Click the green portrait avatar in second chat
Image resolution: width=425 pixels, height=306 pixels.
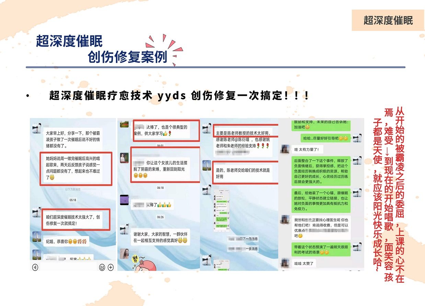[x=124, y=159]
